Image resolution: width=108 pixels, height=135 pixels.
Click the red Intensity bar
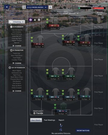coord(99,8)
